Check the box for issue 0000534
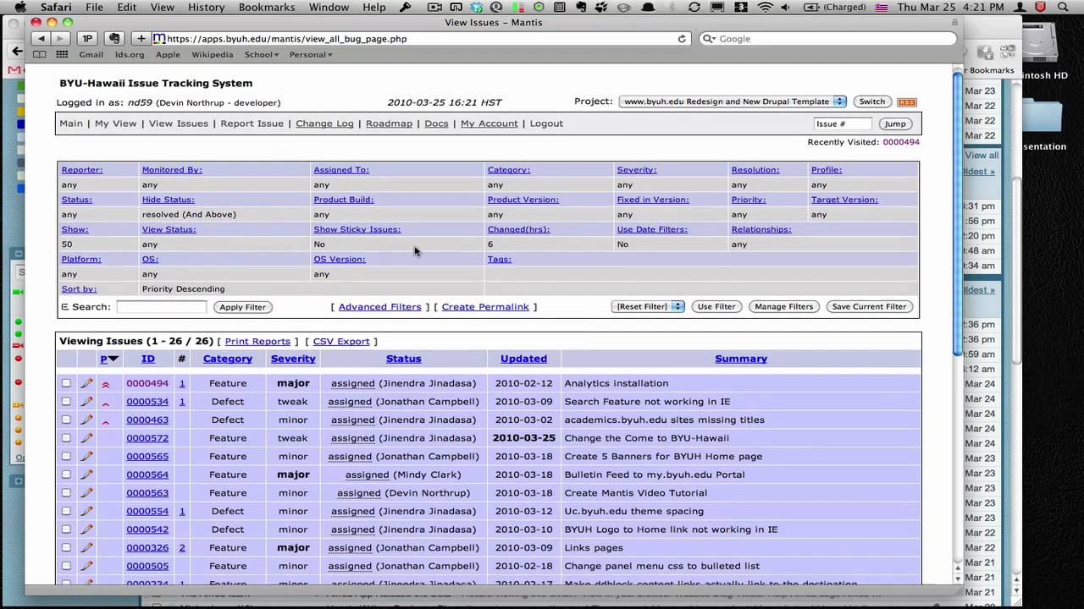 pyautogui.click(x=66, y=402)
